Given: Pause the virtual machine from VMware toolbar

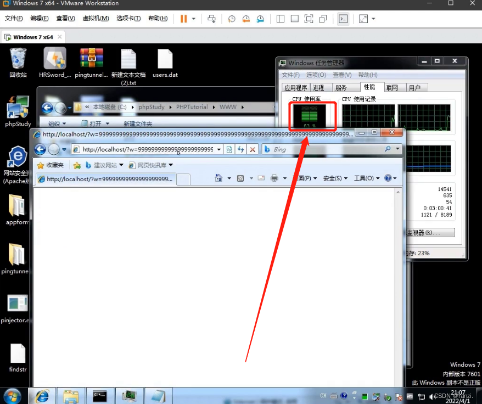Looking at the screenshot, I should coord(183,19).
